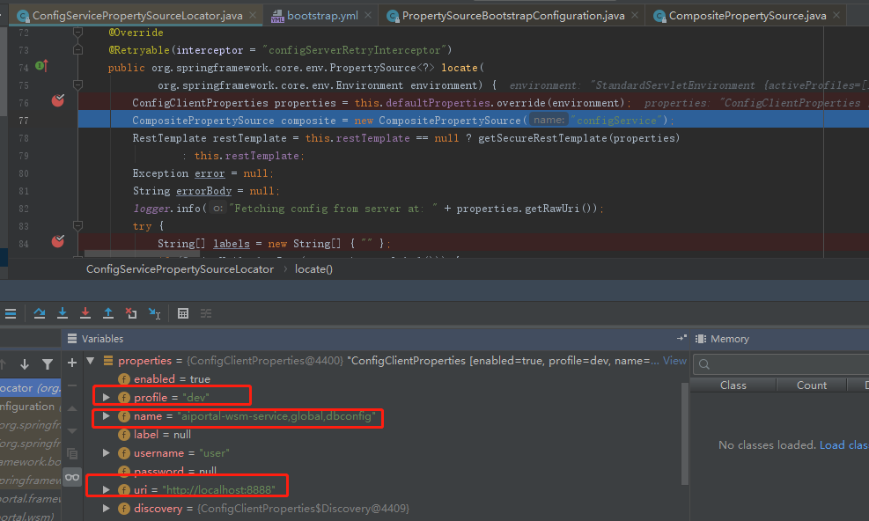Click locate() in the breadcrumb bar

coord(313,269)
